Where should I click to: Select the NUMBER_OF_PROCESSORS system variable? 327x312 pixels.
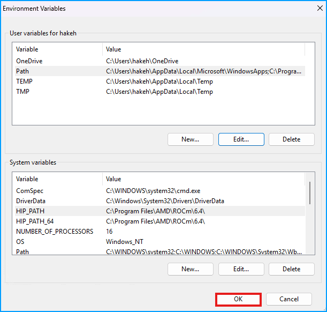(x=55, y=232)
